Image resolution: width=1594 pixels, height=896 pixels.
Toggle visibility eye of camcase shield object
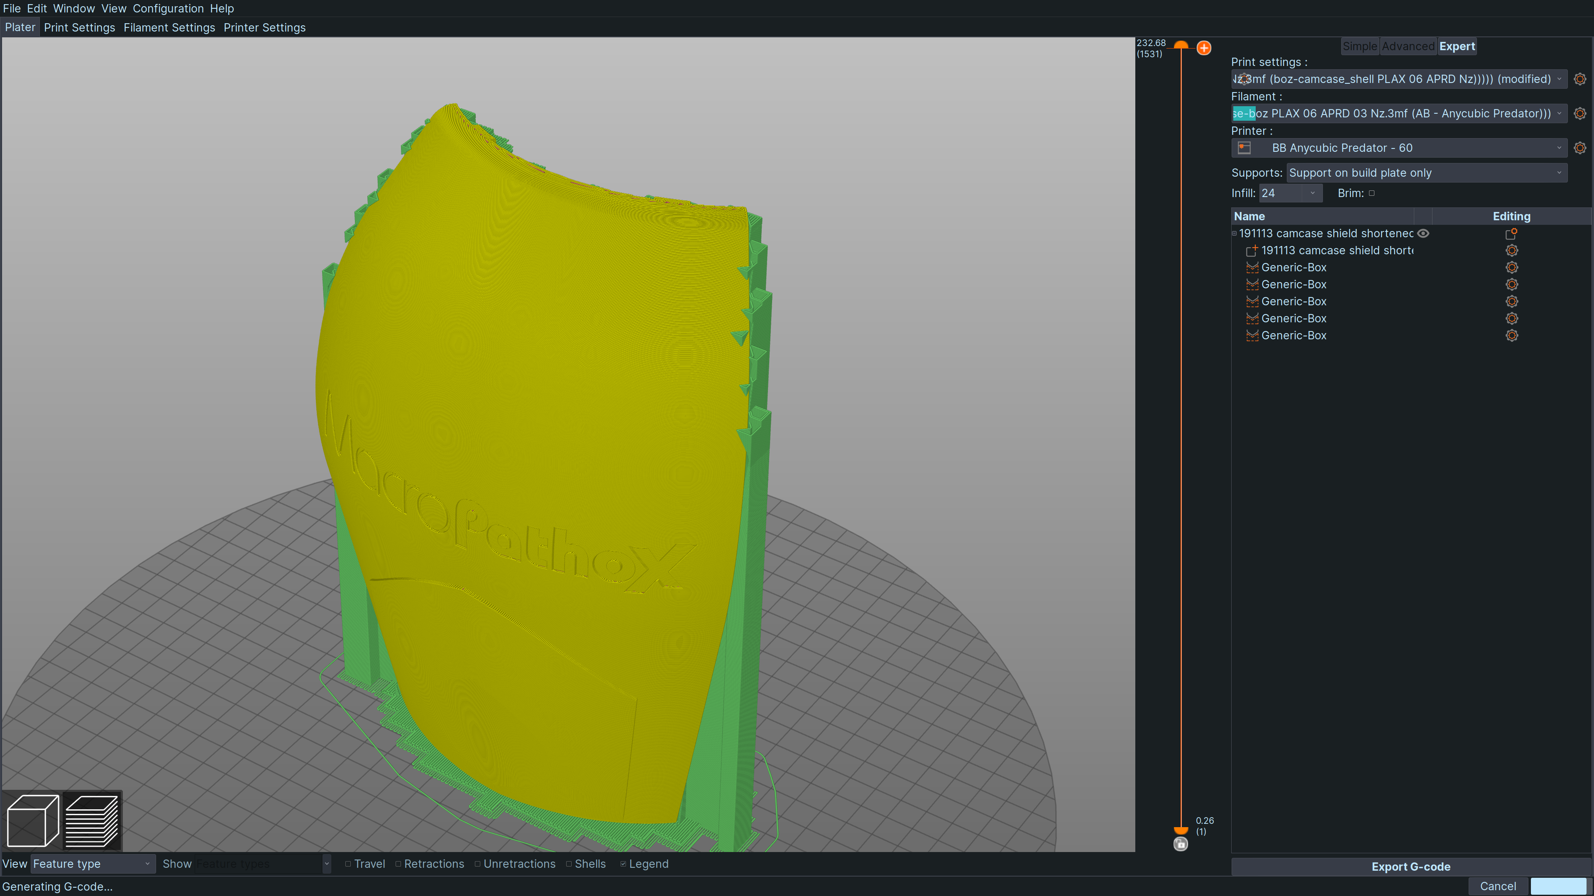pyautogui.click(x=1423, y=234)
